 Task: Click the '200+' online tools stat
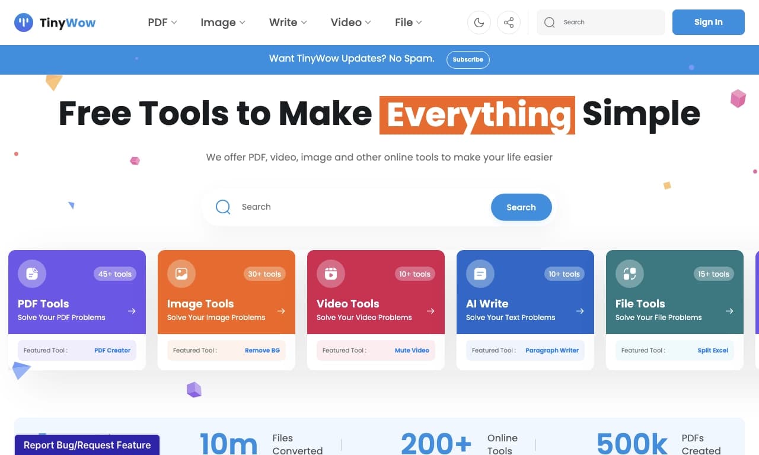436,444
